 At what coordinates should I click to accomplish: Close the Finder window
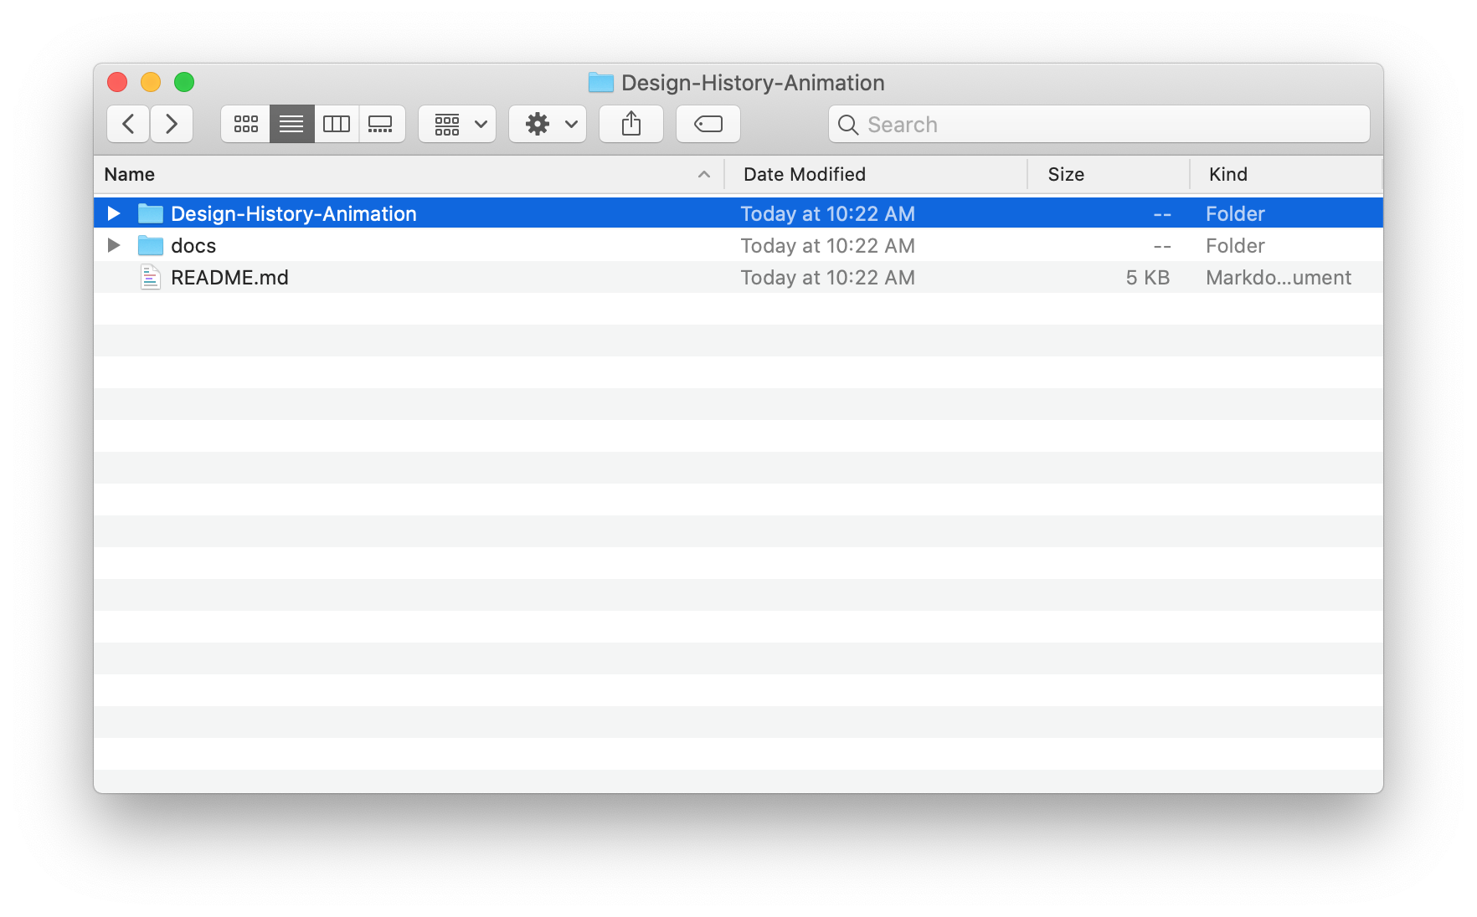[x=117, y=82]
